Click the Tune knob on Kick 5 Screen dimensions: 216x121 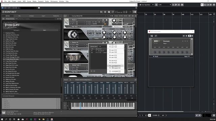[x=114, y=21]
